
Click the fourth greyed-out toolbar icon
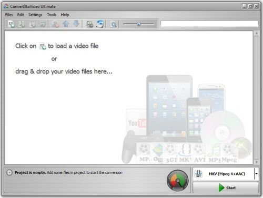click(42, 24)
